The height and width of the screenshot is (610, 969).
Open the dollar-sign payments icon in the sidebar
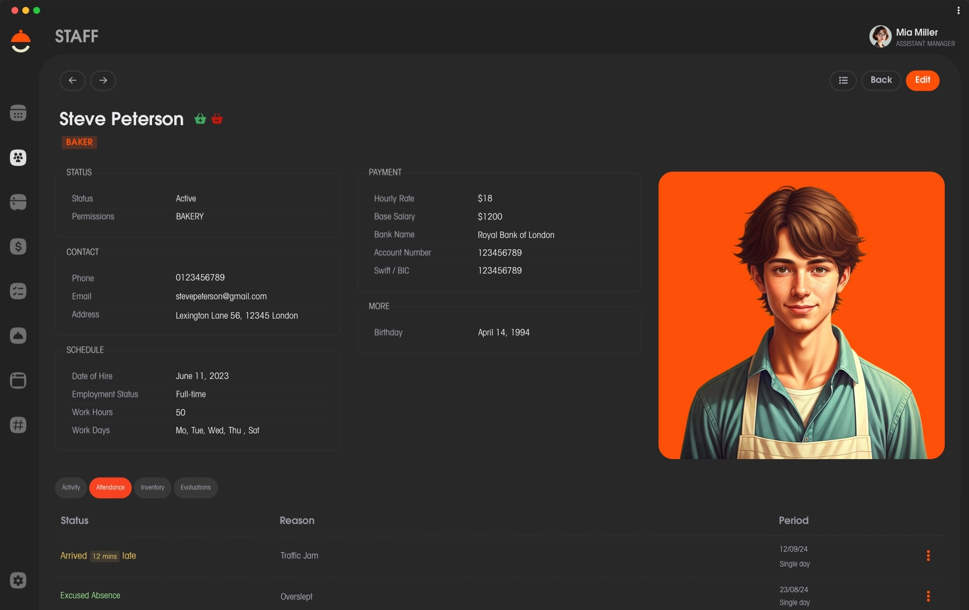coord(18,246)
